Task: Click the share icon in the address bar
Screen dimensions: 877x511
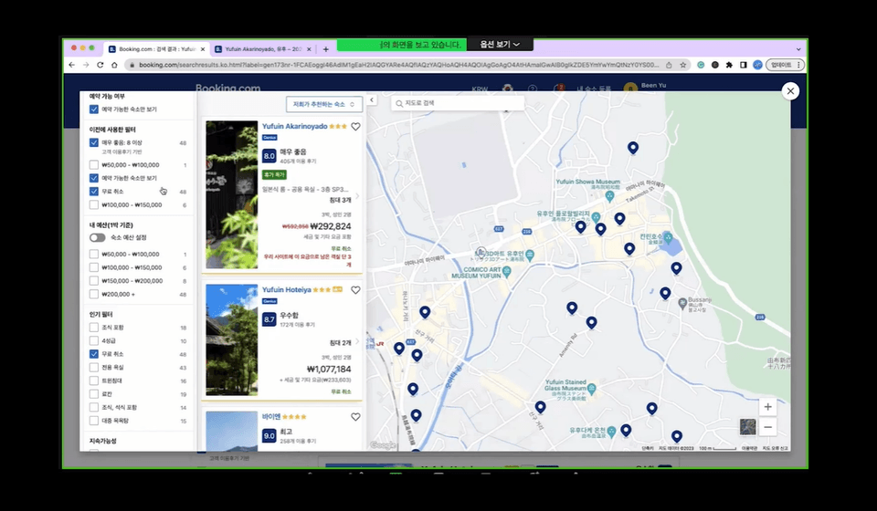Action: pos(669,65)
